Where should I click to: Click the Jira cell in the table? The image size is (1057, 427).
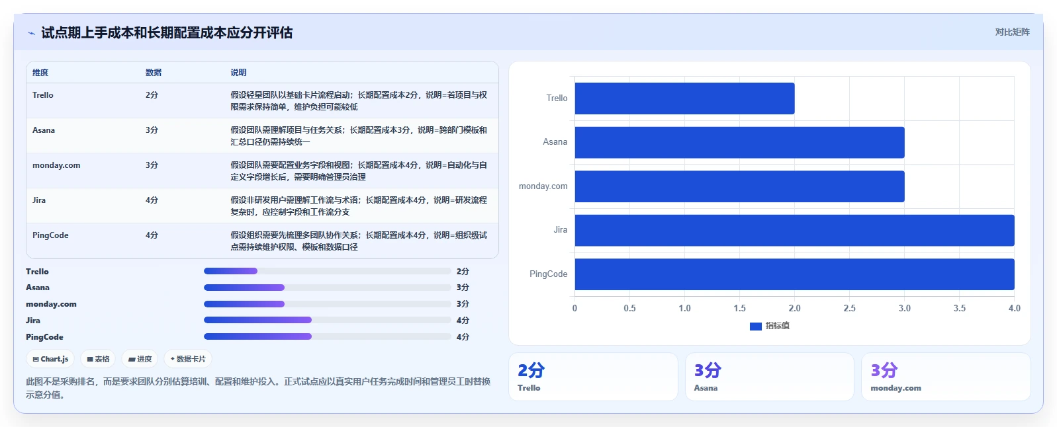pos(39,200)
